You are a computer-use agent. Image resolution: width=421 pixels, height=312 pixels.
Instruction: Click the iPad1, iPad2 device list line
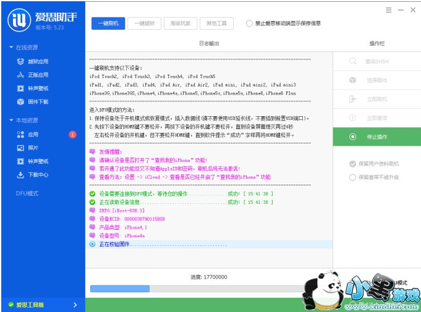pos(192,85)
